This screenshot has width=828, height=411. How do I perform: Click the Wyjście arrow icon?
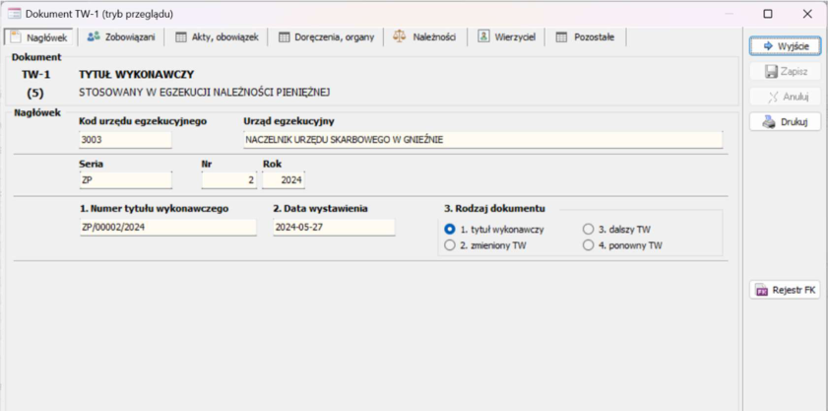(768, 46)
